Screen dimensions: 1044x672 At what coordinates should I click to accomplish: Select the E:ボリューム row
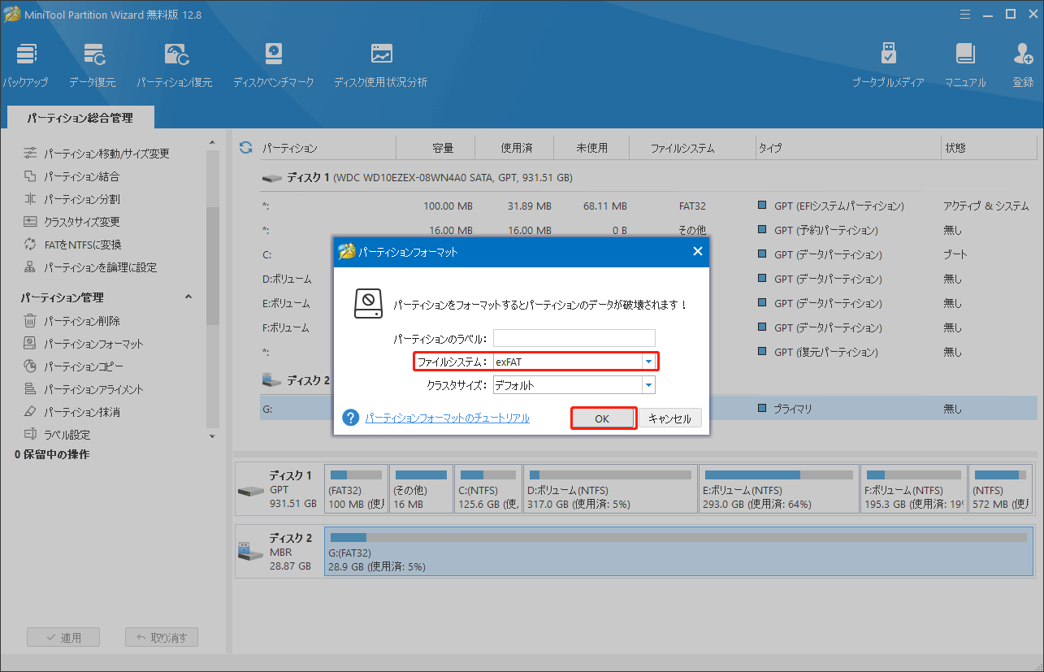pos(648,303)
